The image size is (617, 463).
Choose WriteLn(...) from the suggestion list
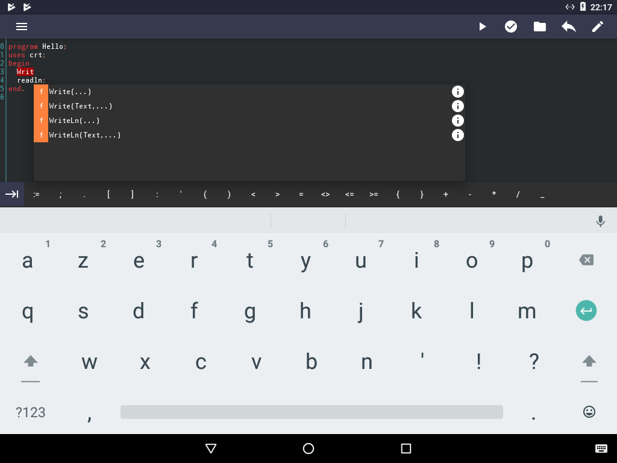point(75,121)
